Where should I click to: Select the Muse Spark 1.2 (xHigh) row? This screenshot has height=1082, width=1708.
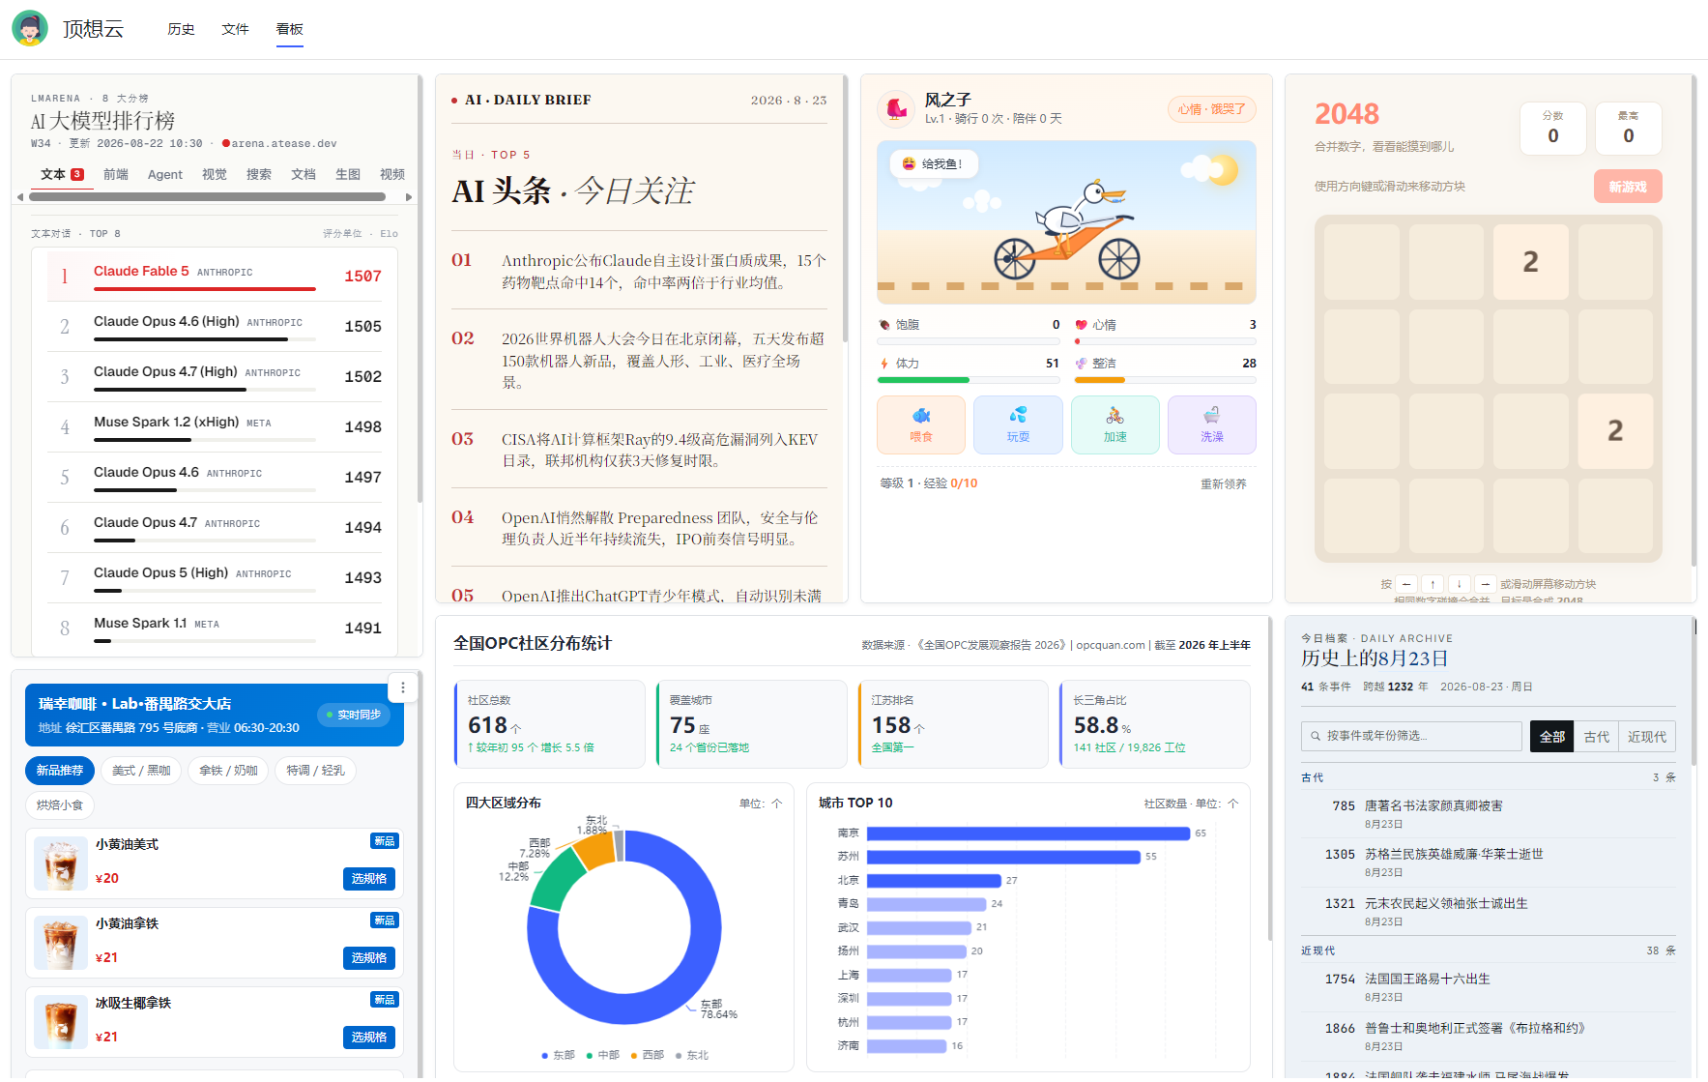[215, 426]
